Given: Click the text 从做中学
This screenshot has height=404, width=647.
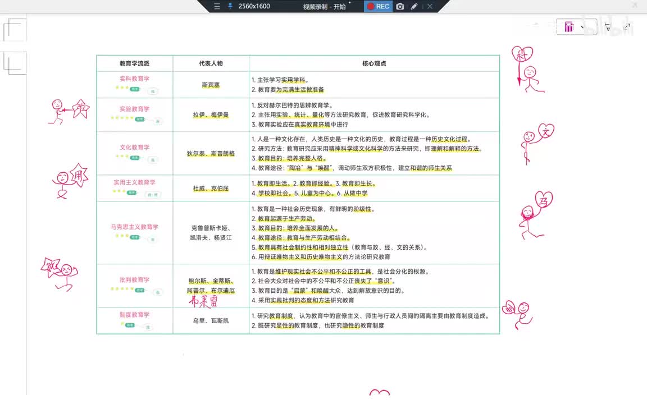Looking at the screenshot, I should [x=356, y=193].
